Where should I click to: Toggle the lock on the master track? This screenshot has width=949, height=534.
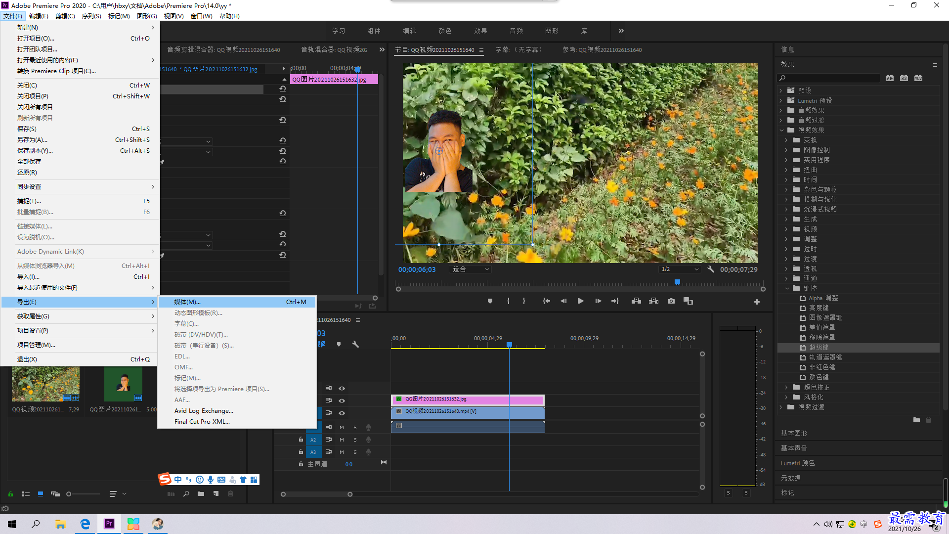(x=301, y=464)
